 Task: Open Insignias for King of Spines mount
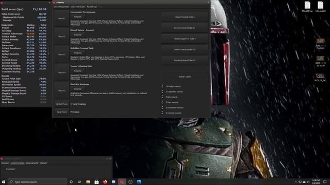coord(78,34)
